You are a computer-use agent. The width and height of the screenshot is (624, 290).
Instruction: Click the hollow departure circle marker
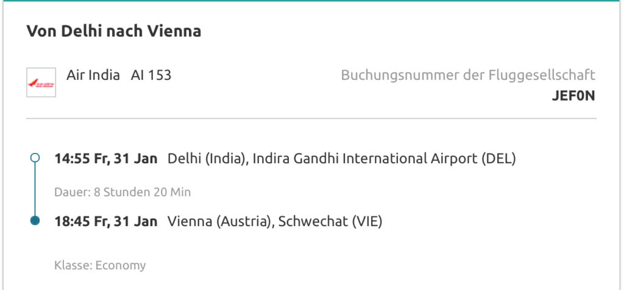point(35,158)
